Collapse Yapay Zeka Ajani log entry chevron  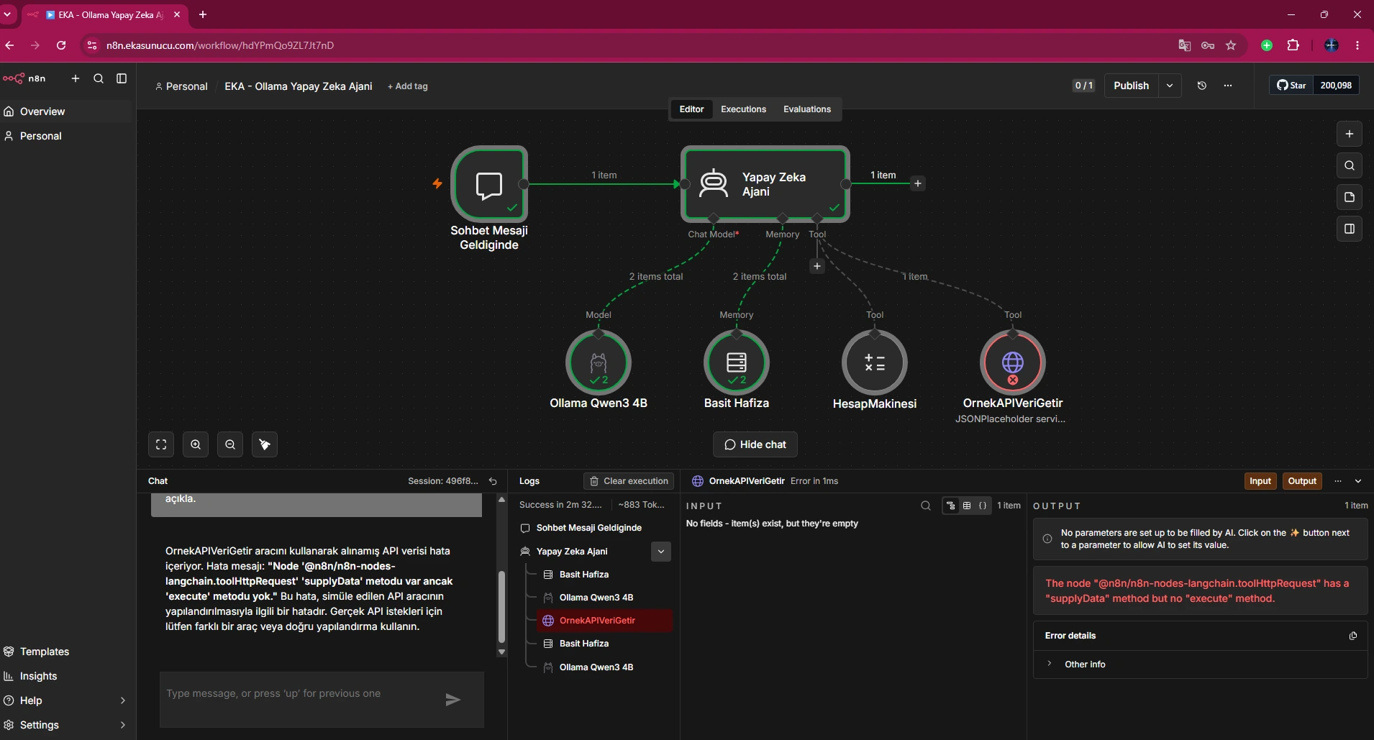point(661,552)
